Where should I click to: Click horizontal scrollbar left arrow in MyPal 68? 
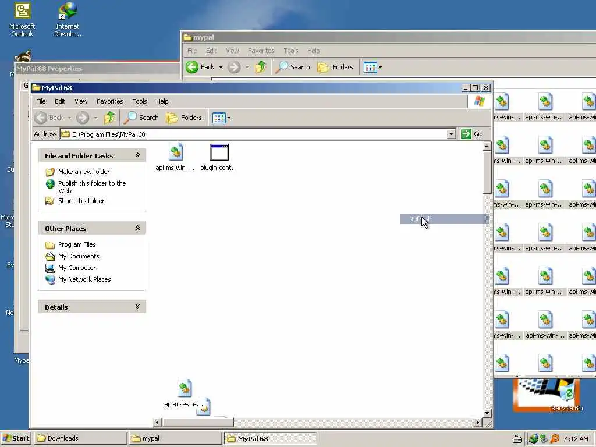(158, 423)
